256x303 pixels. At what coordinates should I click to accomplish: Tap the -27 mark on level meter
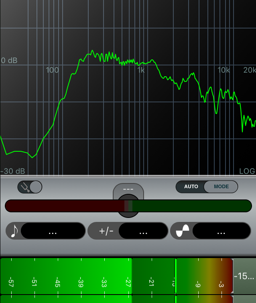pos(128,283)
